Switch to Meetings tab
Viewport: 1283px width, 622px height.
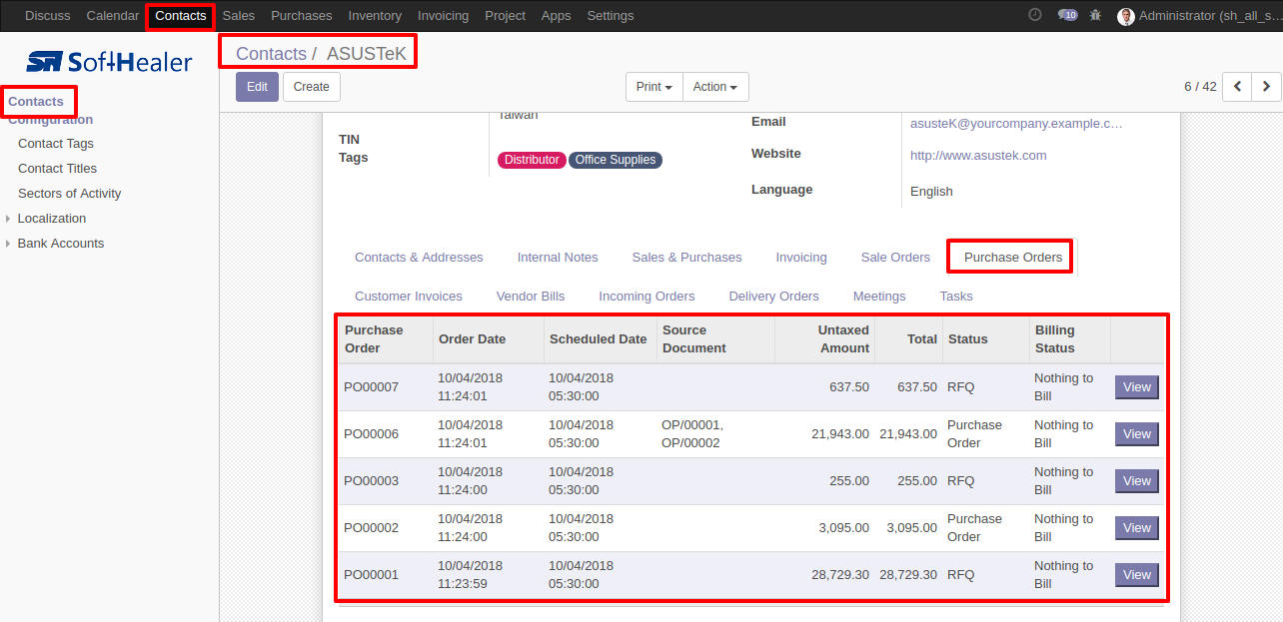click(x=879, y=297)
